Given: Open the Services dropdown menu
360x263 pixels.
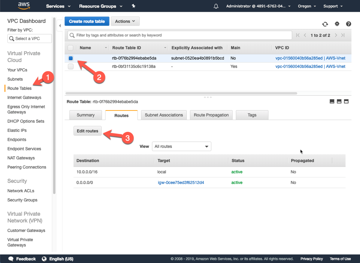Looking at the screenshot, I should tap(58, 6).
